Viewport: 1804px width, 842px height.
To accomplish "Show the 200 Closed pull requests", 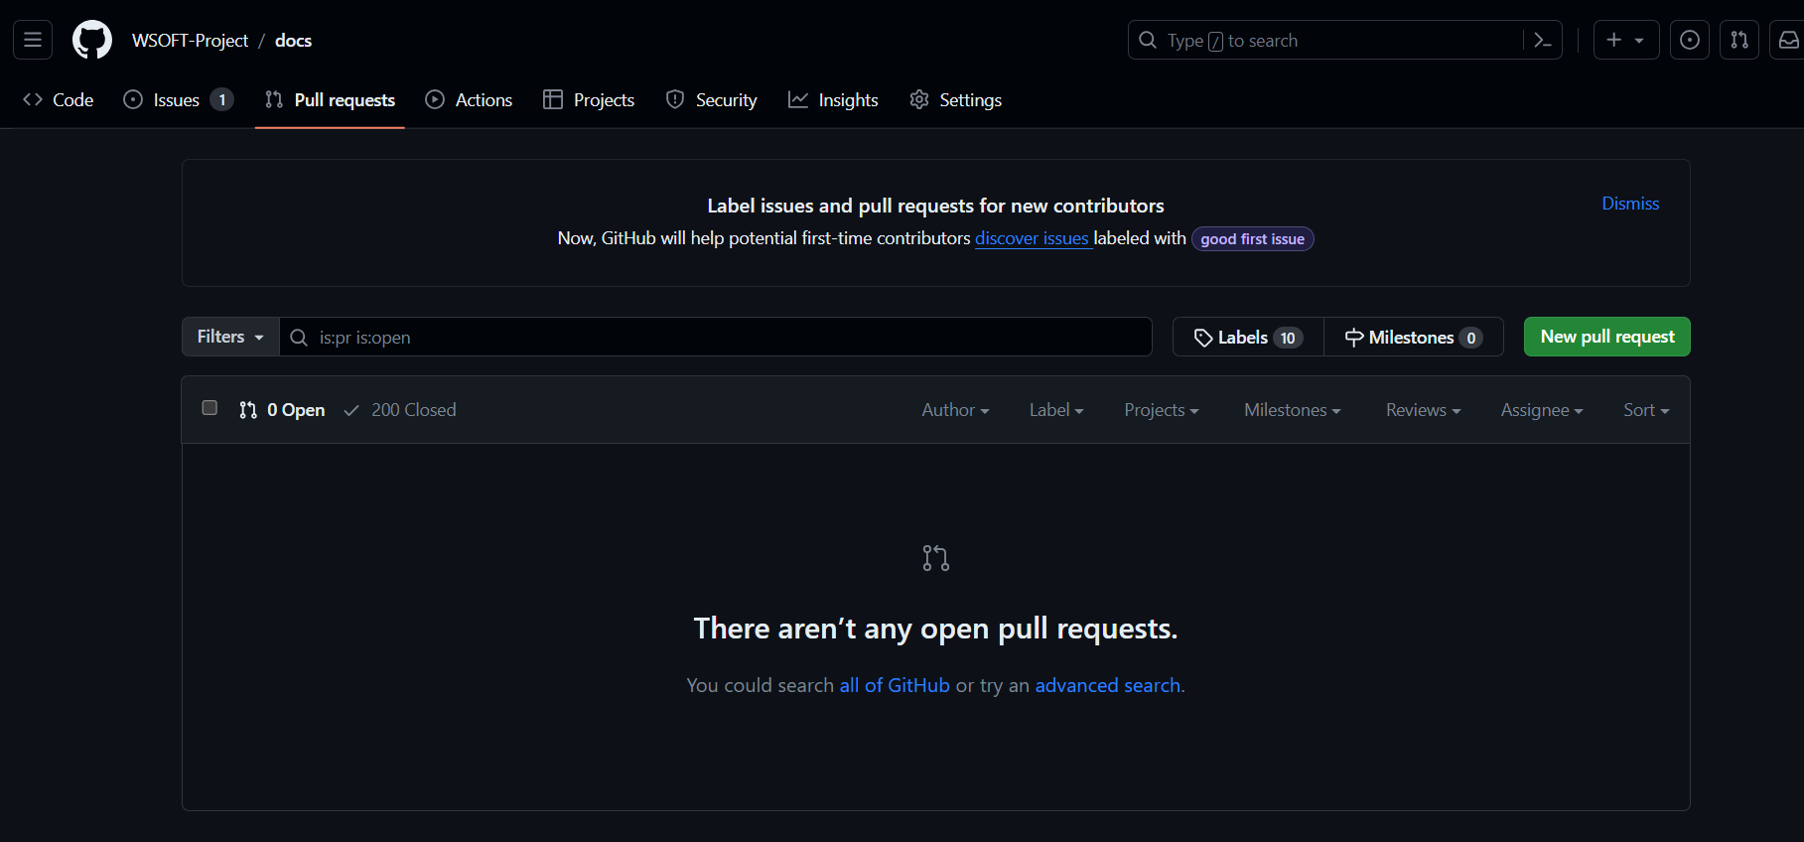I will coord(400,410).
